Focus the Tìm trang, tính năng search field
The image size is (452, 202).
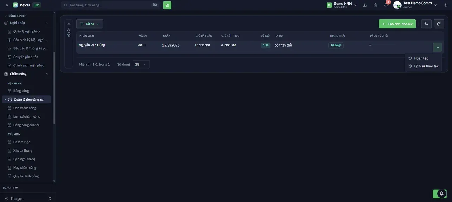coord(110,5)
